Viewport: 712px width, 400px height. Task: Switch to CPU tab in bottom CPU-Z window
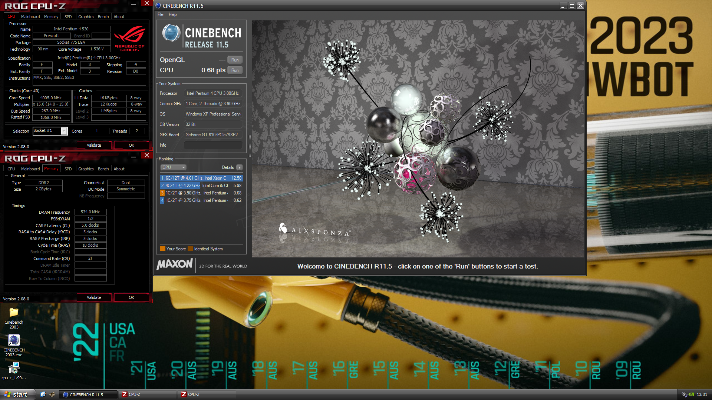[11, 169]
